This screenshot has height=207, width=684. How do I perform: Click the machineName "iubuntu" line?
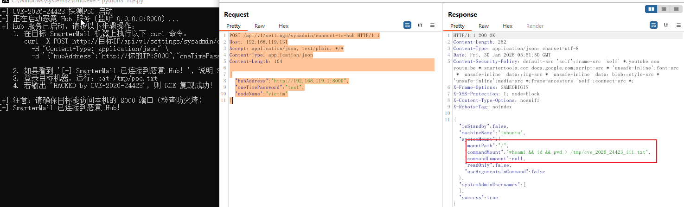coord(492,133)
